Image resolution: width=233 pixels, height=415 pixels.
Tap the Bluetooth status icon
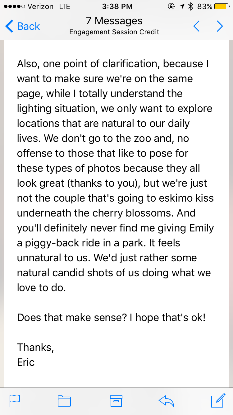point(190,7)
